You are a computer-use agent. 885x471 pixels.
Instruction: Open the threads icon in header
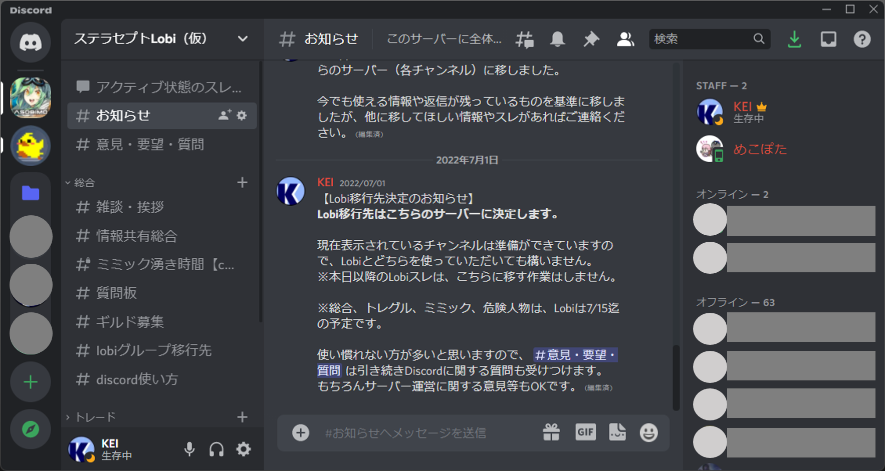[x=525, y=40]
